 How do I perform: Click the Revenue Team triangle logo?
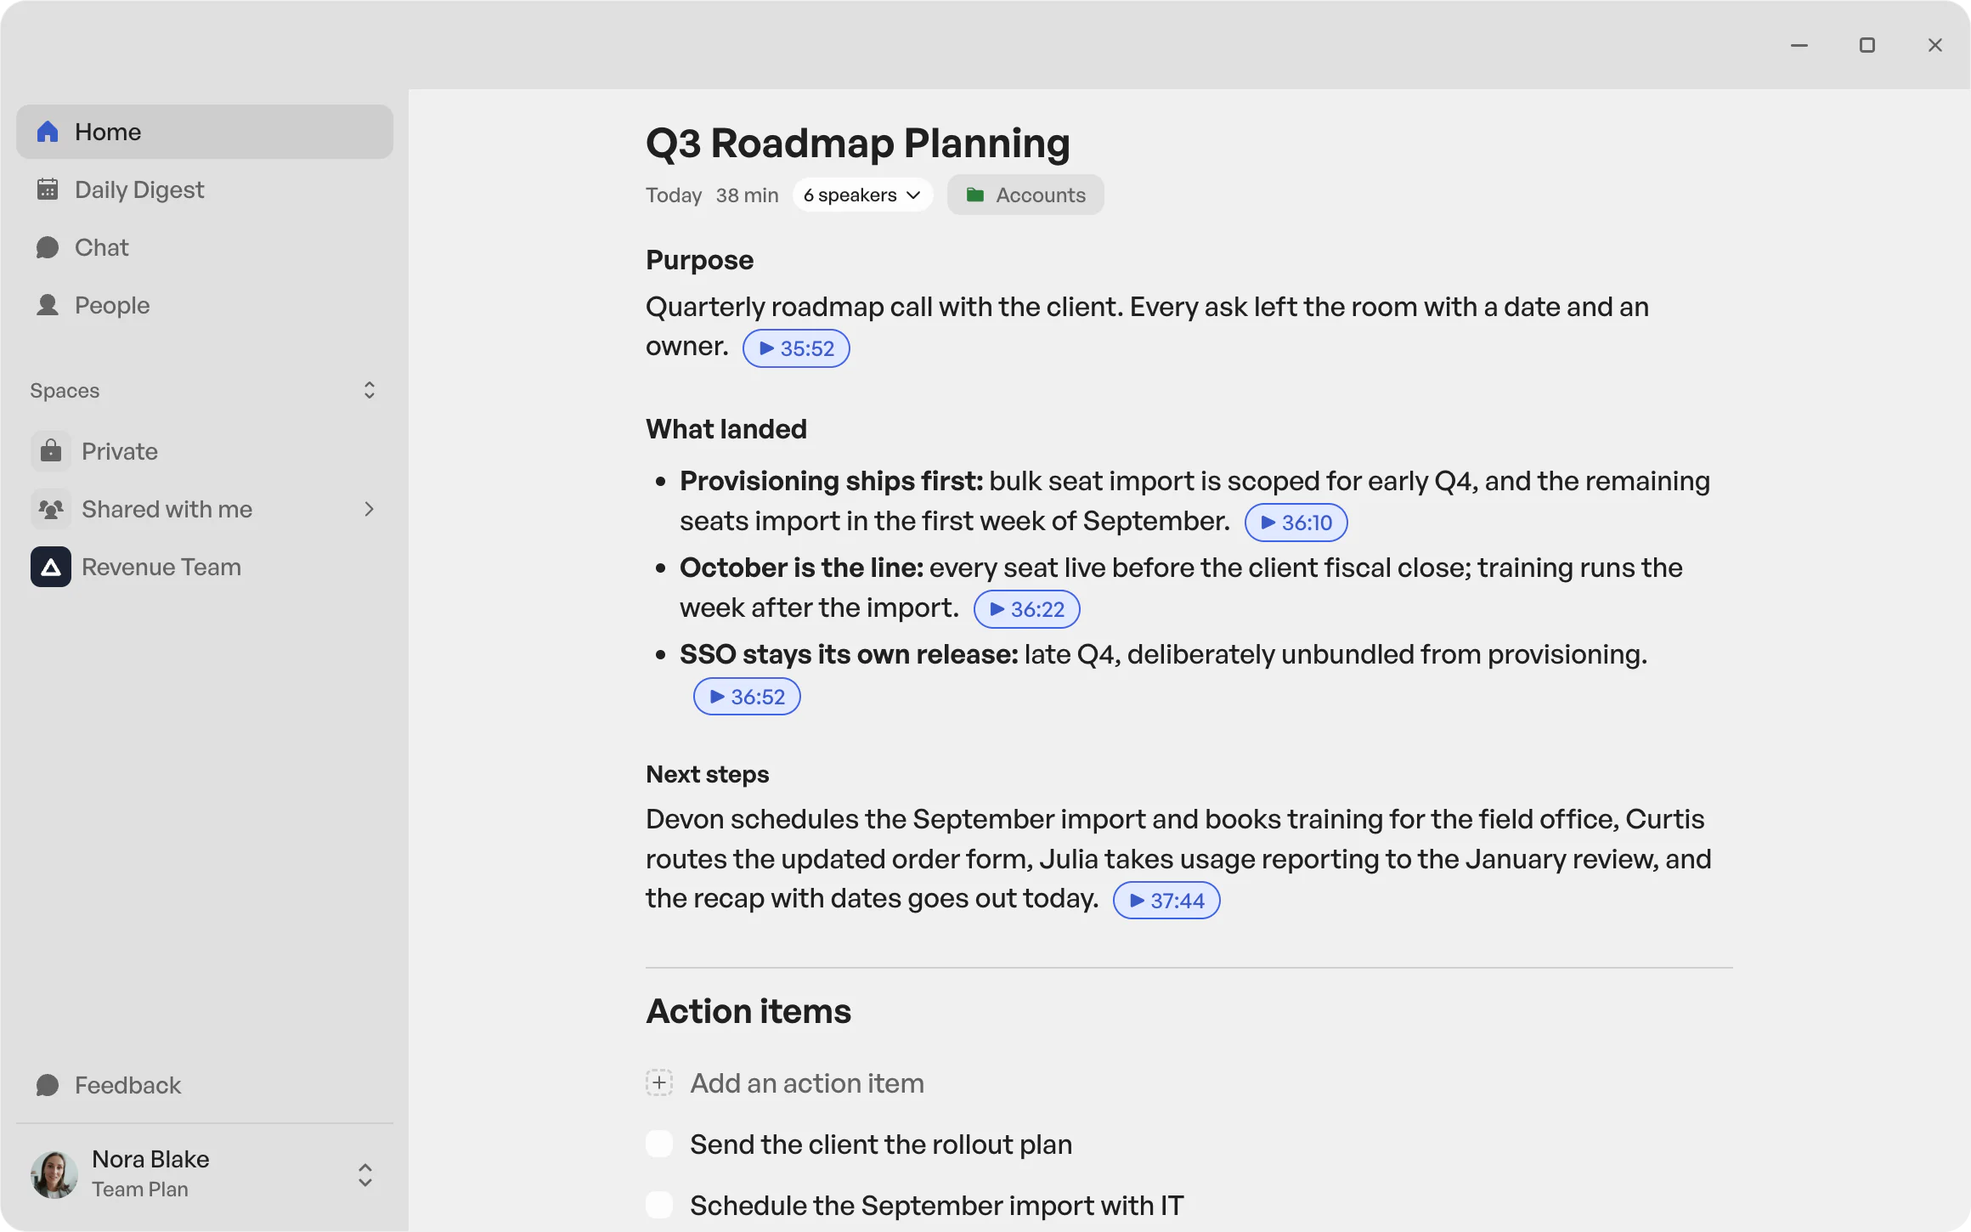pyautogui.click(x=51, y=567)
